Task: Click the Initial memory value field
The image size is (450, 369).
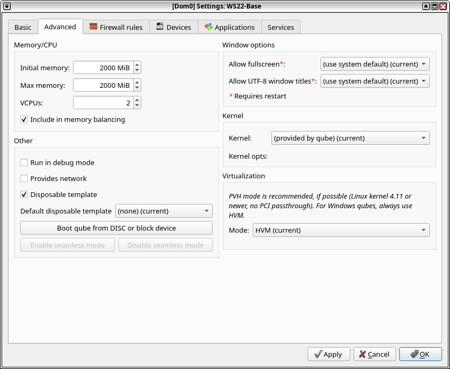Action: click(103, 68)
